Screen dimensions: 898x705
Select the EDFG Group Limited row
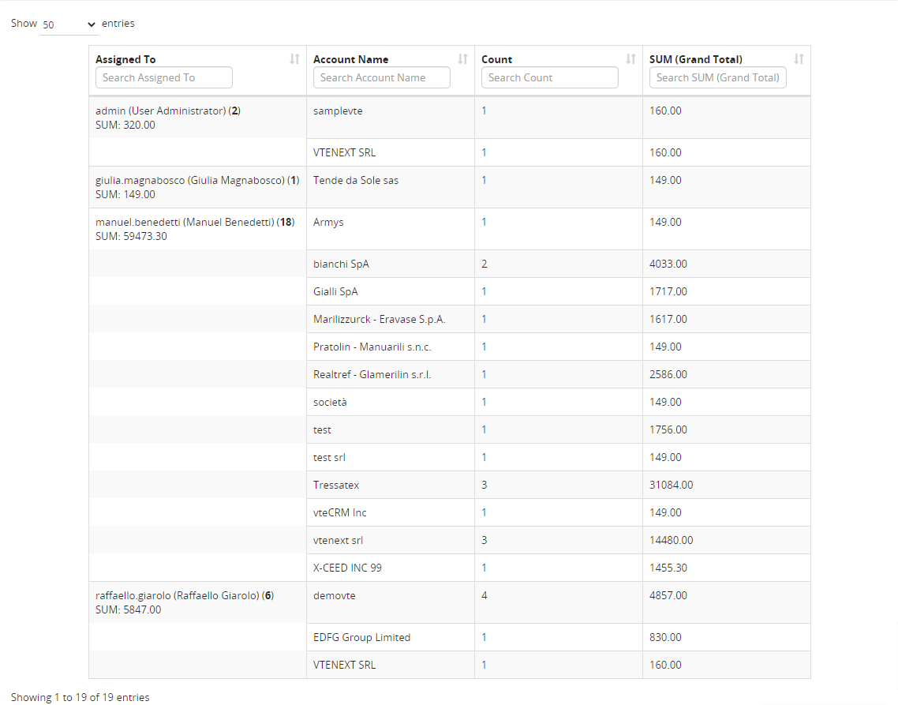tap(450, 637)
